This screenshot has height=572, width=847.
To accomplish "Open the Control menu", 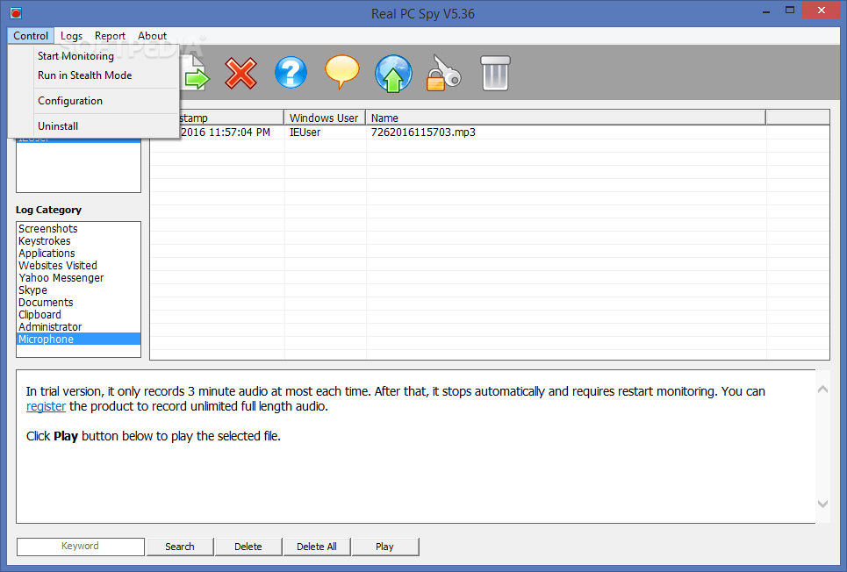I will pos(31,36).
